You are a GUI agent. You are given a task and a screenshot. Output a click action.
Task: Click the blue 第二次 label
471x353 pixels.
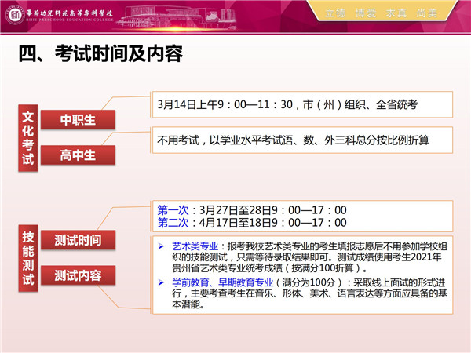[173, 223]
